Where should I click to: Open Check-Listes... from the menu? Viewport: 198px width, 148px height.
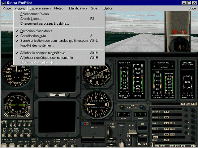tap(59, 19)
